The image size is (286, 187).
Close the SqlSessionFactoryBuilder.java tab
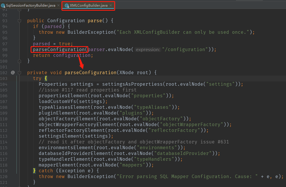pos(58,5)
